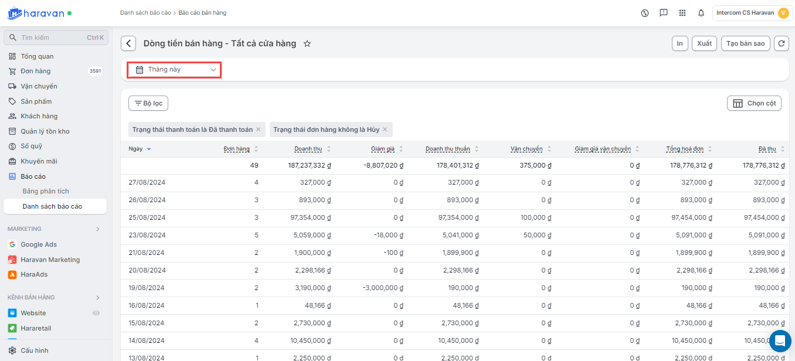Click the refresh report icon
Screen dimensions: 795x361
(x=781, y=43)
